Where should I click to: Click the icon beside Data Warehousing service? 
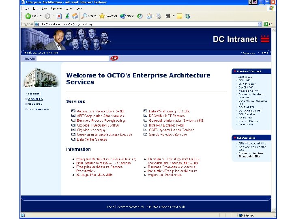(146, 111)
